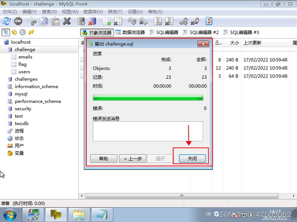The width and height of the screenshot is (297, 222).
Task: Switch to the SQL编辑器 #2 tab
Action: point(200,33)
